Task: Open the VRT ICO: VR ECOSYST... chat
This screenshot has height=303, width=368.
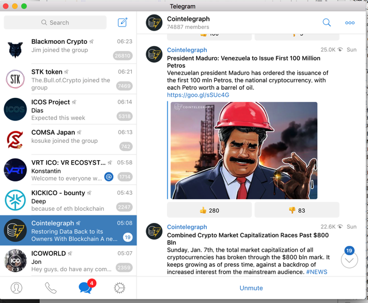Action: (69, 170)
